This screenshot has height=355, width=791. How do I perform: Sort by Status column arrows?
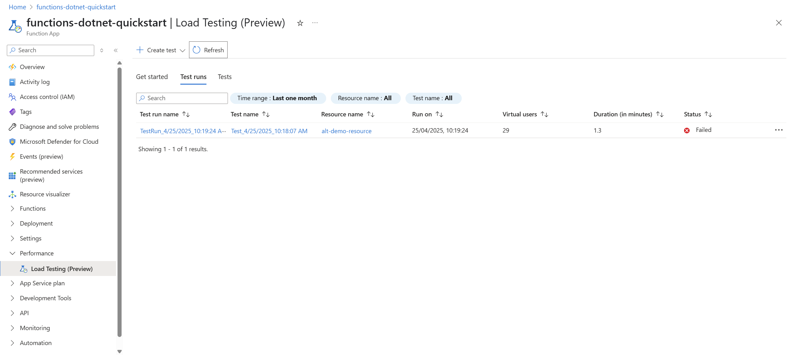708,114
